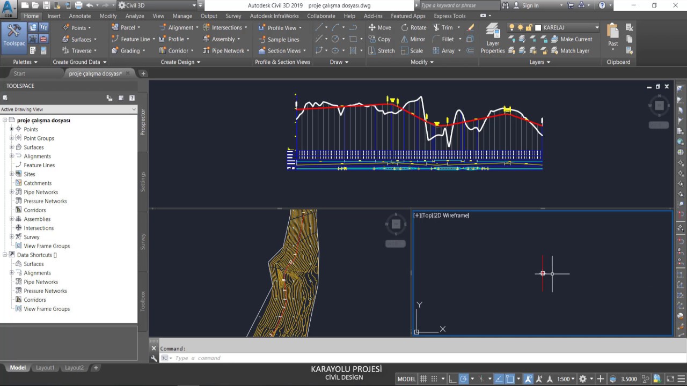Add a new layout with the plus button
The height and width of the screenshot is (386, 687).
tap(96, 368)
